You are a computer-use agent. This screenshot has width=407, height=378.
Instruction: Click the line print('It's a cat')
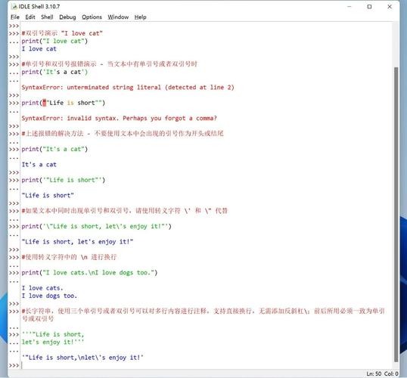(x=54, y=72)
